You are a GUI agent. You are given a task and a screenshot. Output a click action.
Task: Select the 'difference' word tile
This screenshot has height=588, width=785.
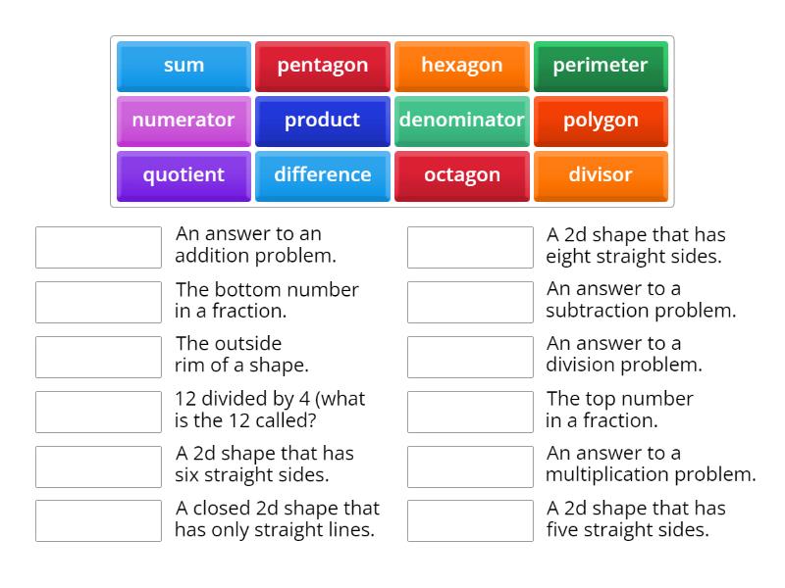click(x=322, y=175)
